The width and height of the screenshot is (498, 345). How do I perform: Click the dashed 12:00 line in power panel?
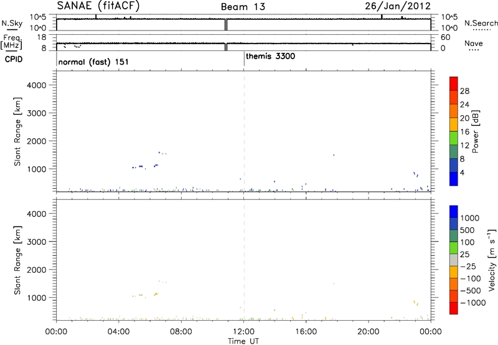pos(243,131)
